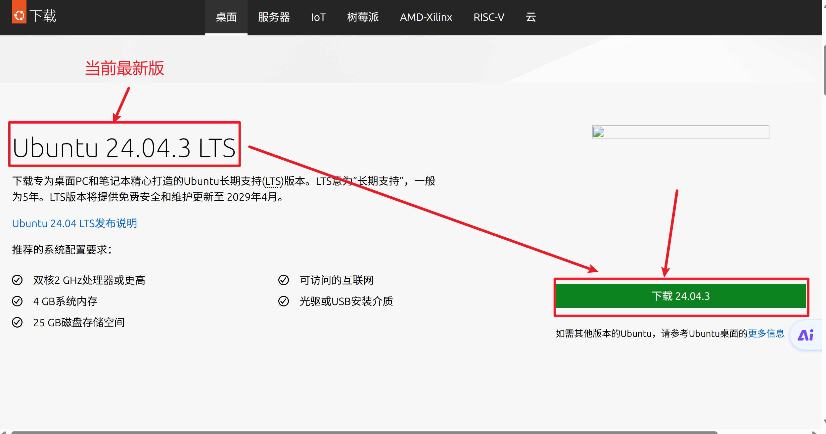Select the IoT navigation tab
The image size is (826, 434).
click(x=318, y=17)
